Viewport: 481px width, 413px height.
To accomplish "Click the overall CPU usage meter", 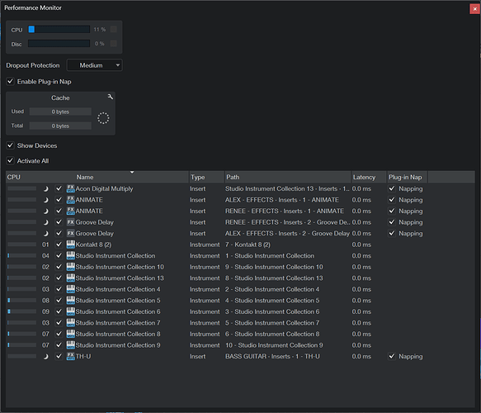I will 59,29.
